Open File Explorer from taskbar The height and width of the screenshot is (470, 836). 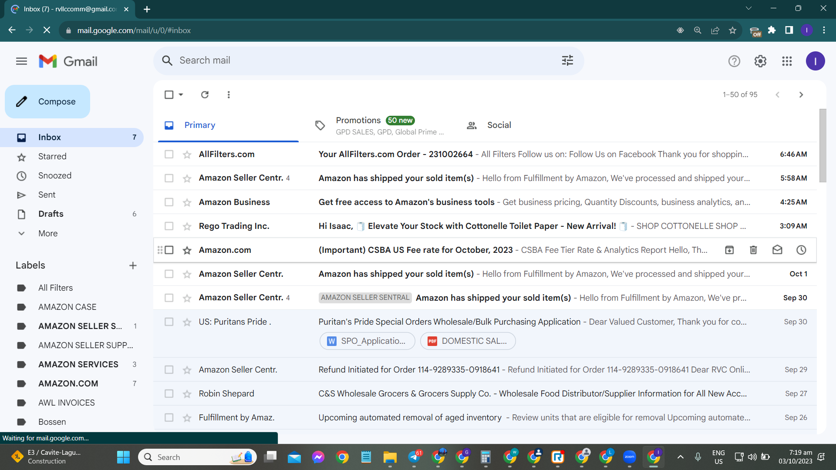[390, 457]
